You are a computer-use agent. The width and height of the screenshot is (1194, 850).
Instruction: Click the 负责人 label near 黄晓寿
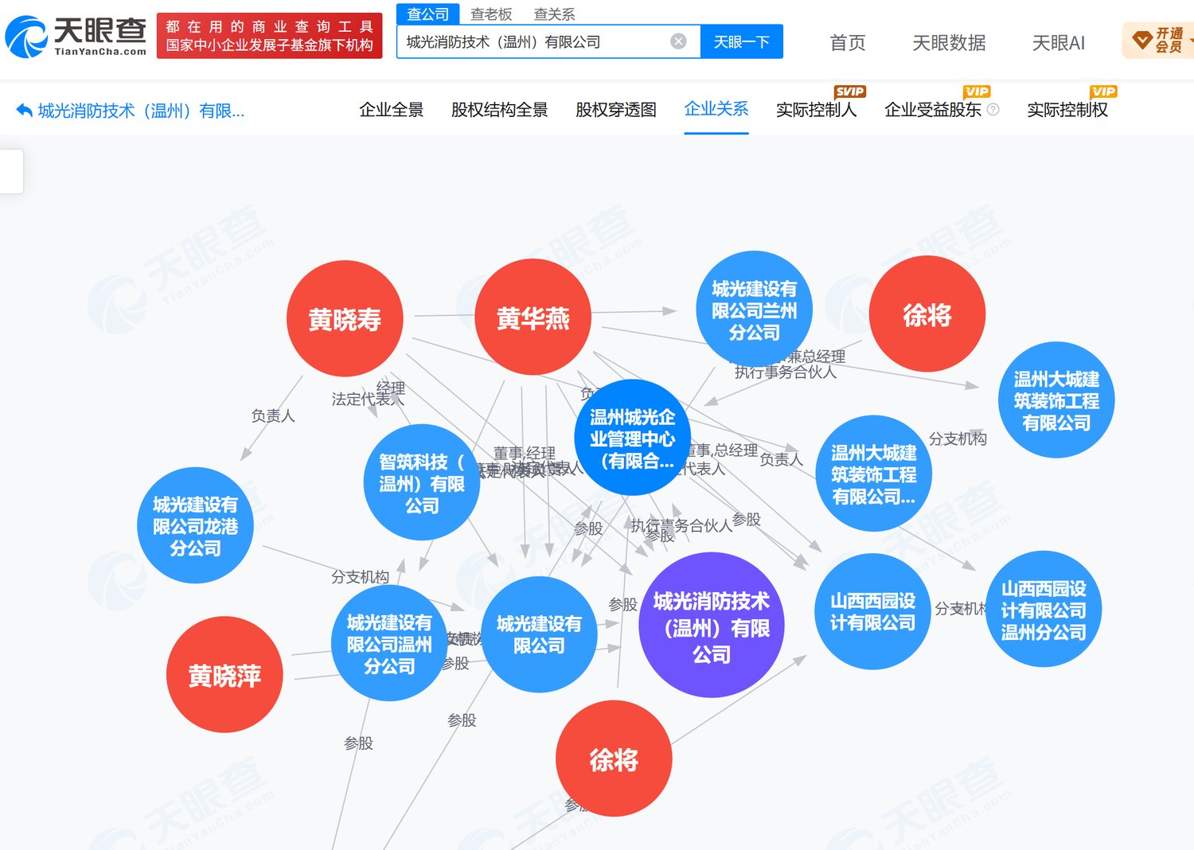273,415
